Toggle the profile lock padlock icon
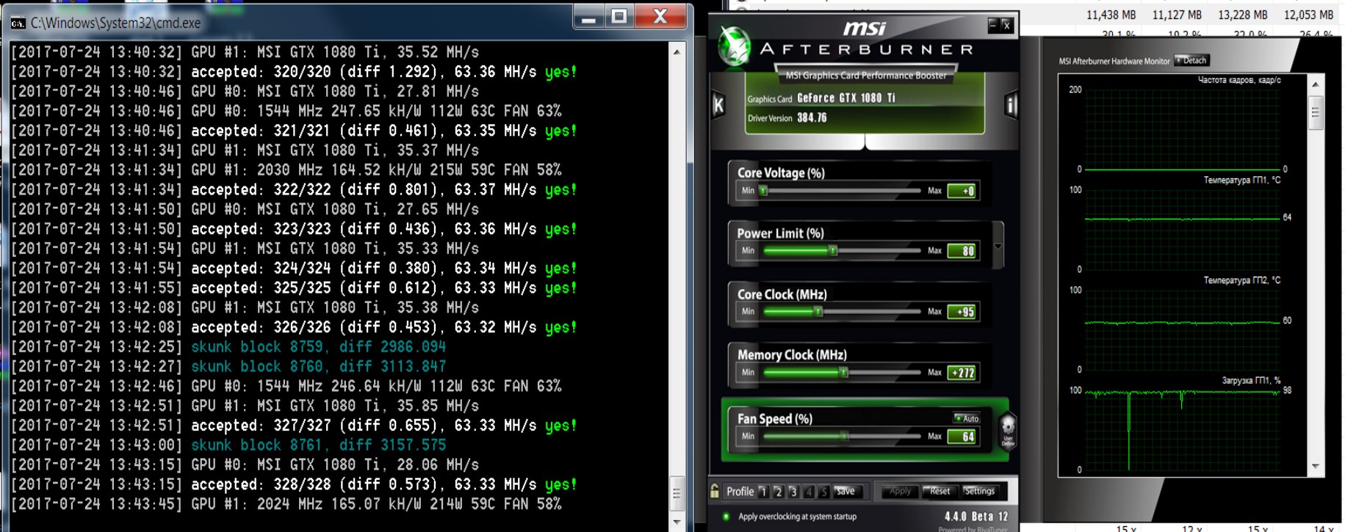1345x532 pixels. pyautogui.click(x=715, y=491)
